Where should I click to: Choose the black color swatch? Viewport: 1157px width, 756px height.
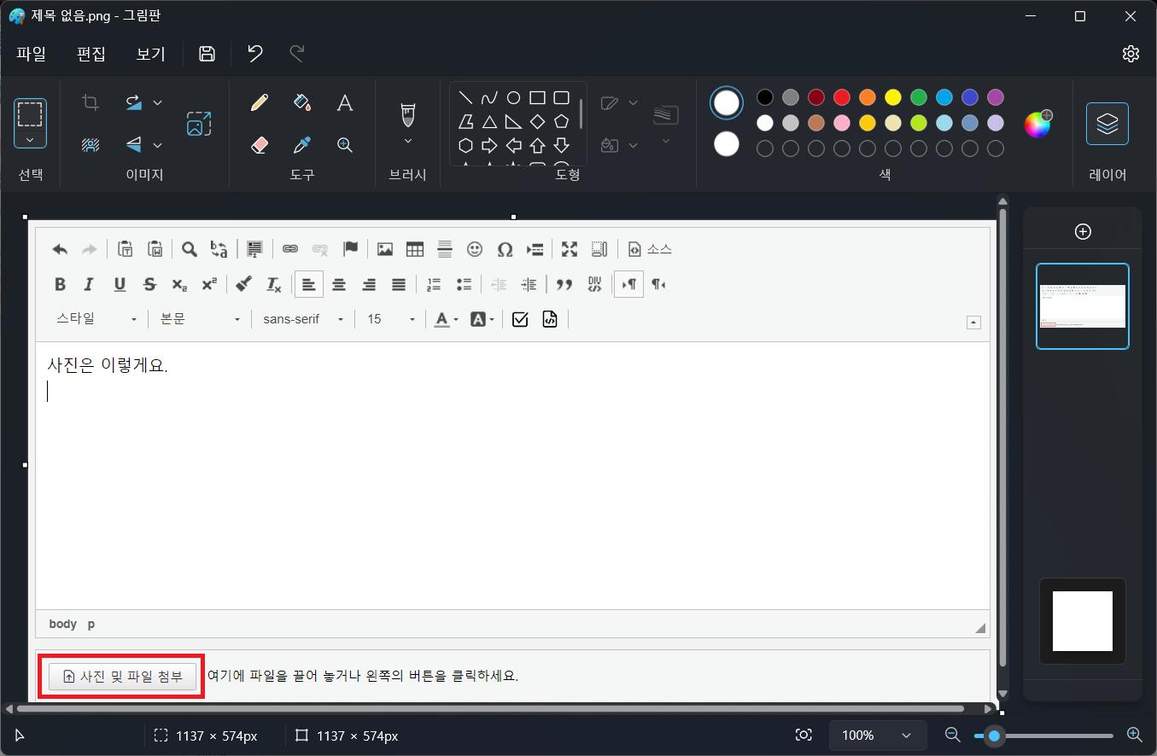pos(765,97)
